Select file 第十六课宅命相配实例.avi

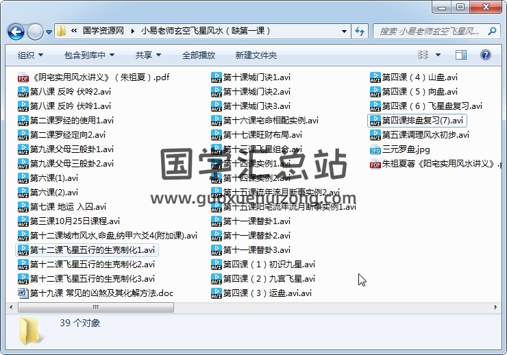pyautogui.click(x=264, y=121)
